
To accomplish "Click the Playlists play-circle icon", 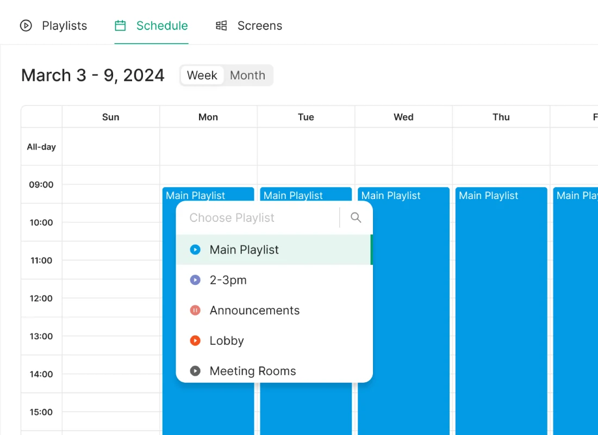I will [x=26, y=26].
